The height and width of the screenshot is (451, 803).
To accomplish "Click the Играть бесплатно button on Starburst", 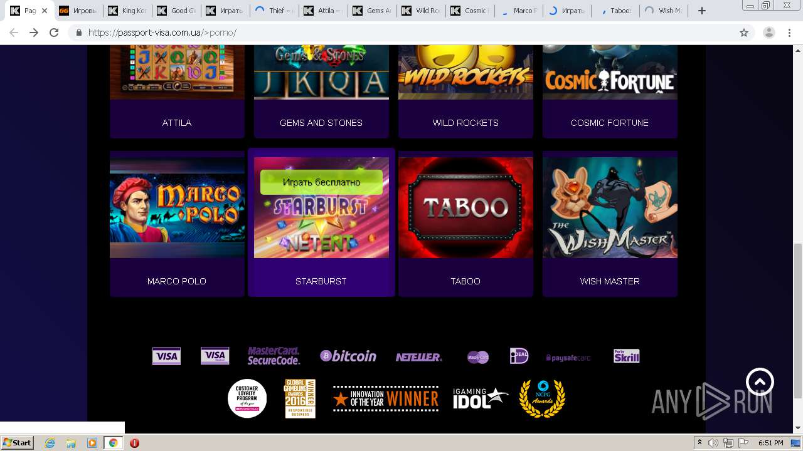I will tap(321, 182).
